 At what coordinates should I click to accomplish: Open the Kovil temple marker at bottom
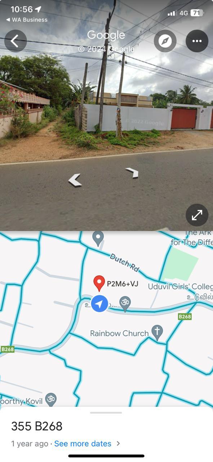pos(51,400)
